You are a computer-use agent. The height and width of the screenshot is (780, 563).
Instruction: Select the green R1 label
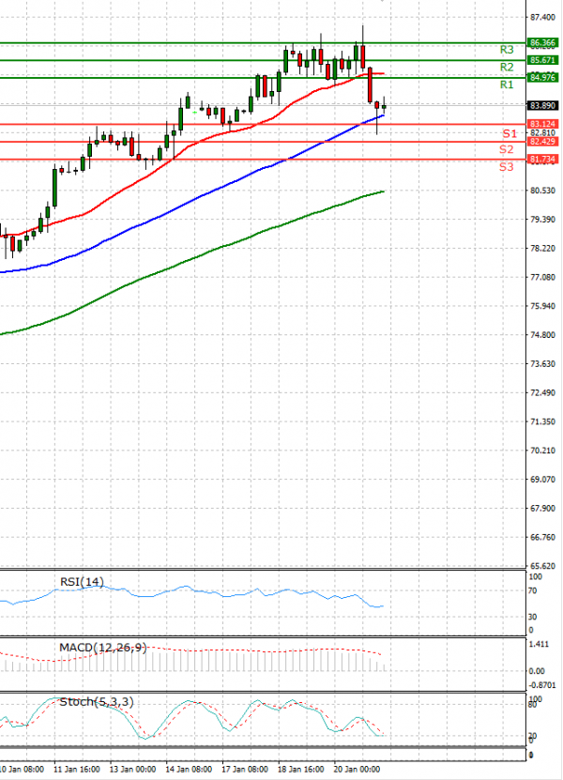pos(507,84)
